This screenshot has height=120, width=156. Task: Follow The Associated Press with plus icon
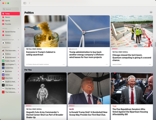[x=18, y=50]
